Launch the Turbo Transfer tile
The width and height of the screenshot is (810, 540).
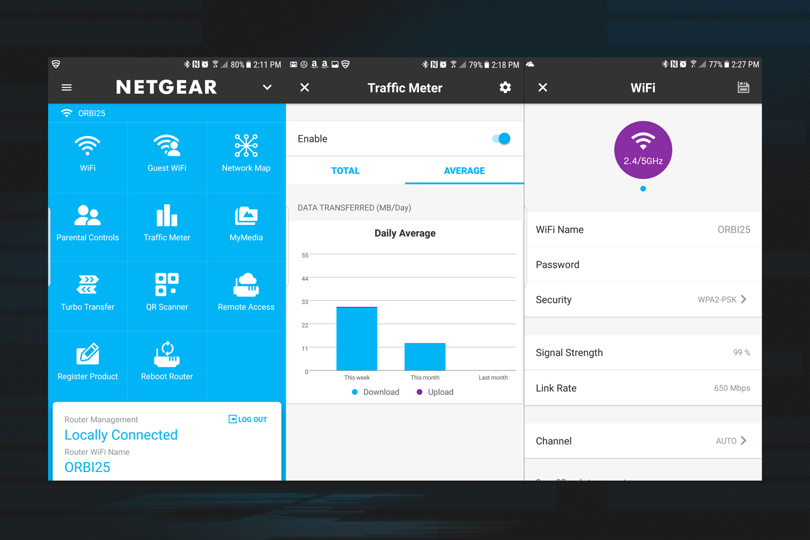tap(88, 296)
